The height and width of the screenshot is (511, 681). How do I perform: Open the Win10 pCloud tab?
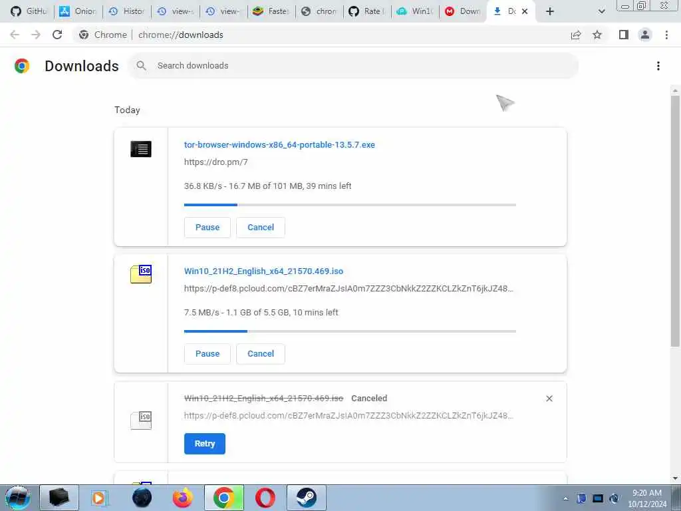(414, 11)
